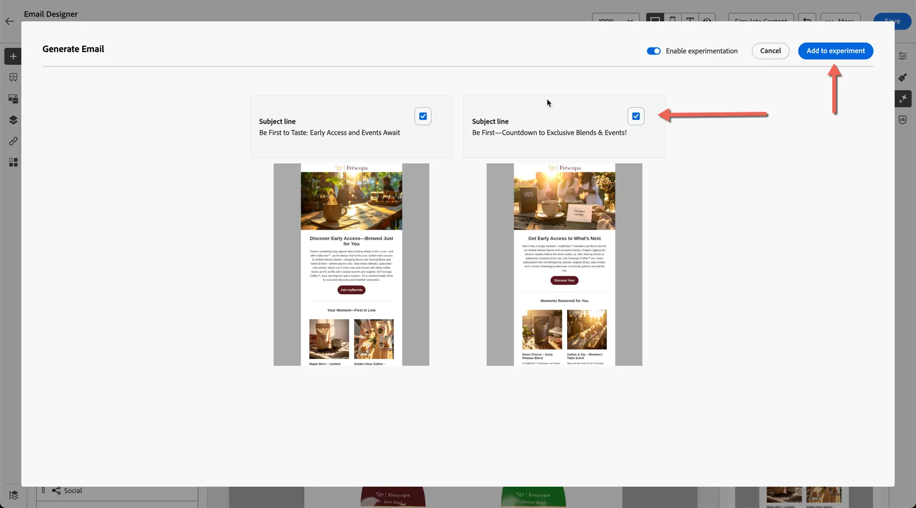The image size is (916, 508).
Task: Toggle the Enable experimentation switch
Action: coord(654,51)
